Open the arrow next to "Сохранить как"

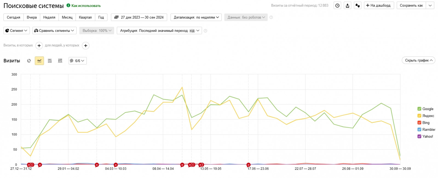430,5
